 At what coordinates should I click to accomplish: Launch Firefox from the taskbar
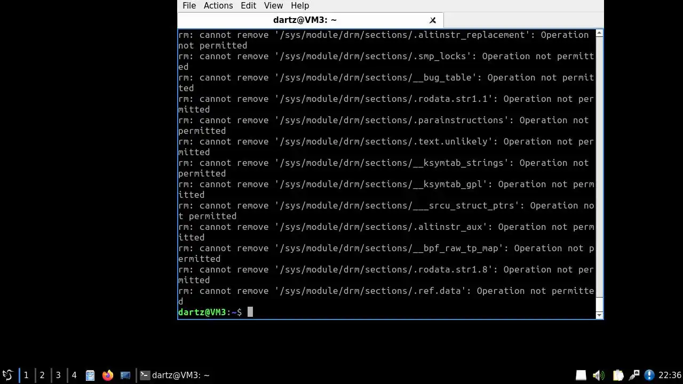coord(108,375)
